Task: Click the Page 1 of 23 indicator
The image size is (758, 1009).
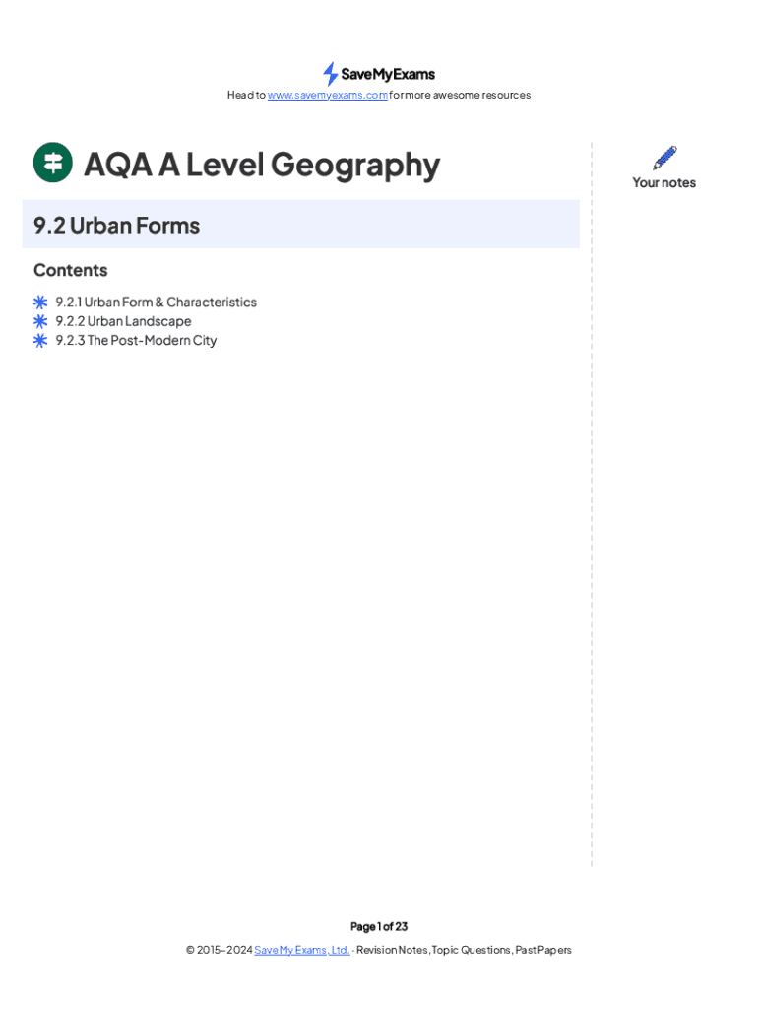Action: point(379,927)
